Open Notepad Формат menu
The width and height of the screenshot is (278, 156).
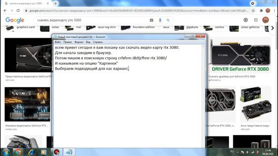click(x=79, y=42)
